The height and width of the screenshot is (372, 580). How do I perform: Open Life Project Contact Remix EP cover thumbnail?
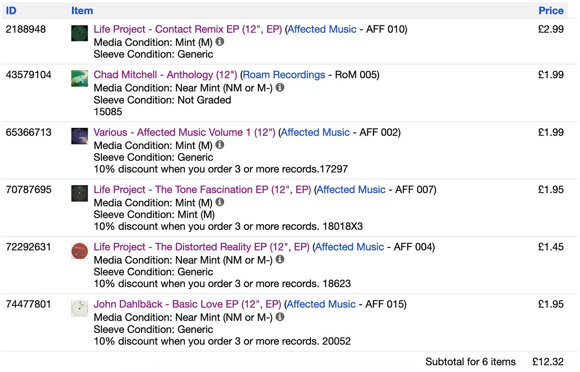click(x=79, y=33)
